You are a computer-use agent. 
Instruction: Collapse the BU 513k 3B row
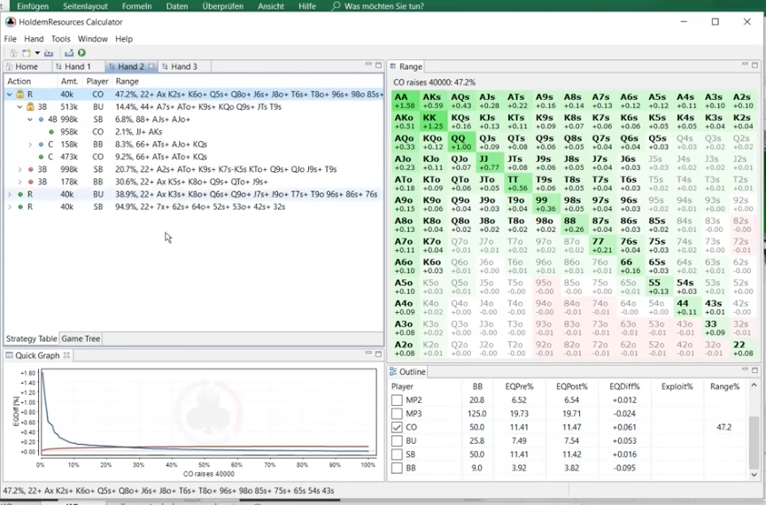click(19, 106)
